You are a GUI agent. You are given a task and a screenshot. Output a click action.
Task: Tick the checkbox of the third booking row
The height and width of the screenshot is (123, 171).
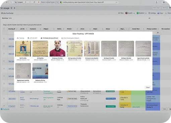[x=4, y=53]
